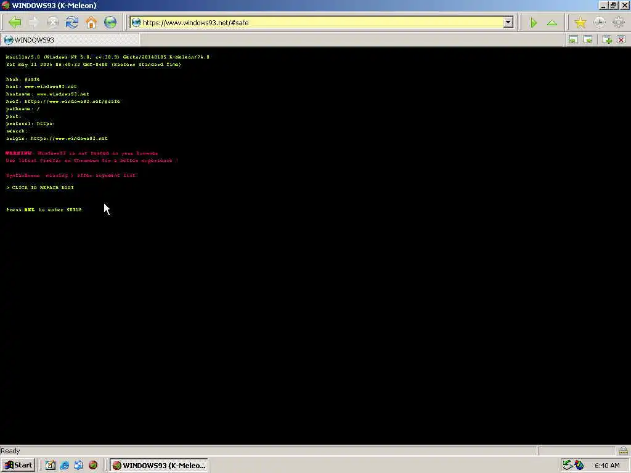Switch to the previous tab icon
This screenshot has width=631, height=473.
(x=573, y=39)
